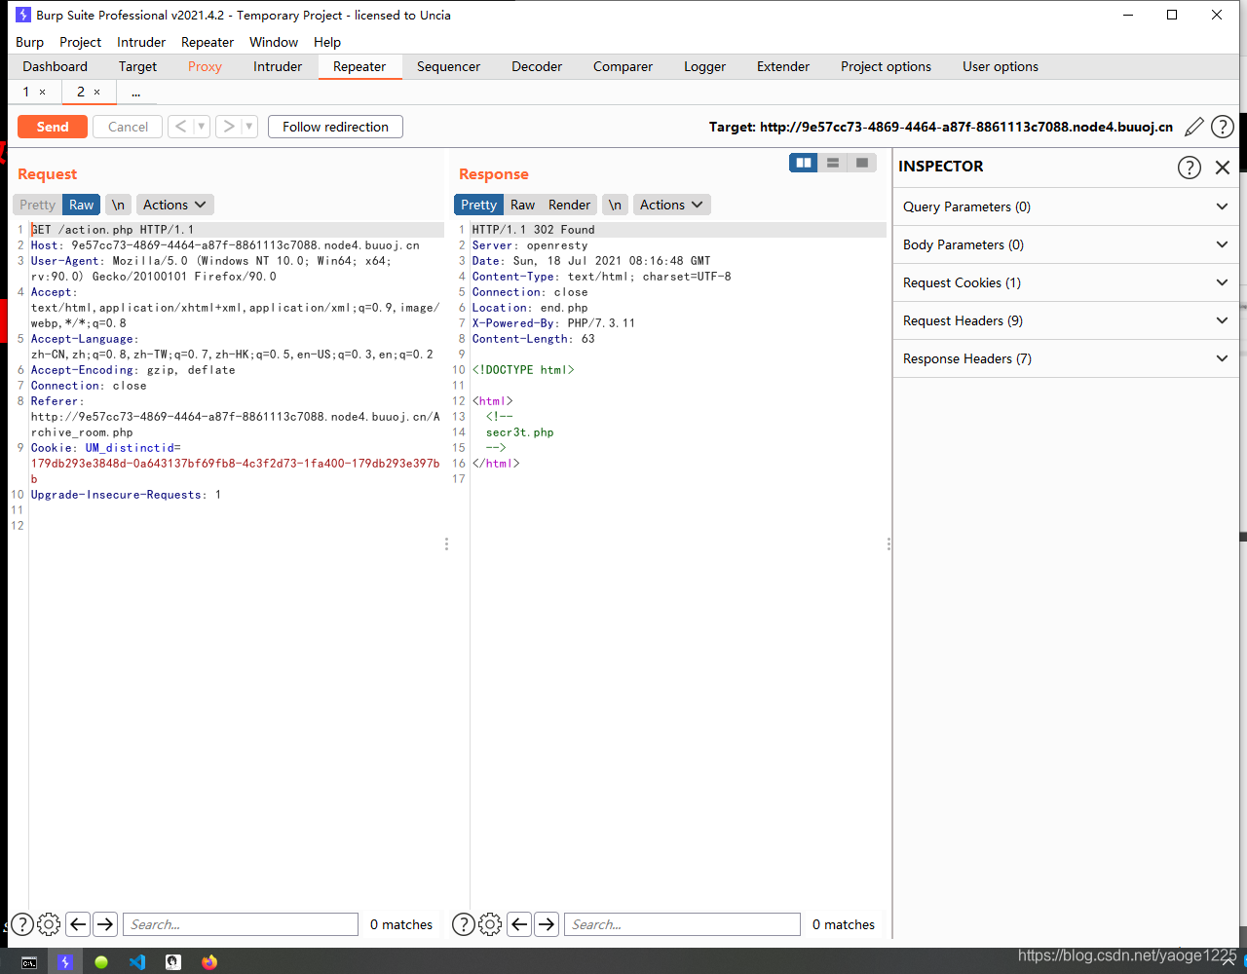Viewport: 1247px width, 974px height.
Task: Go to previous request search match
Action: [78, 924]
